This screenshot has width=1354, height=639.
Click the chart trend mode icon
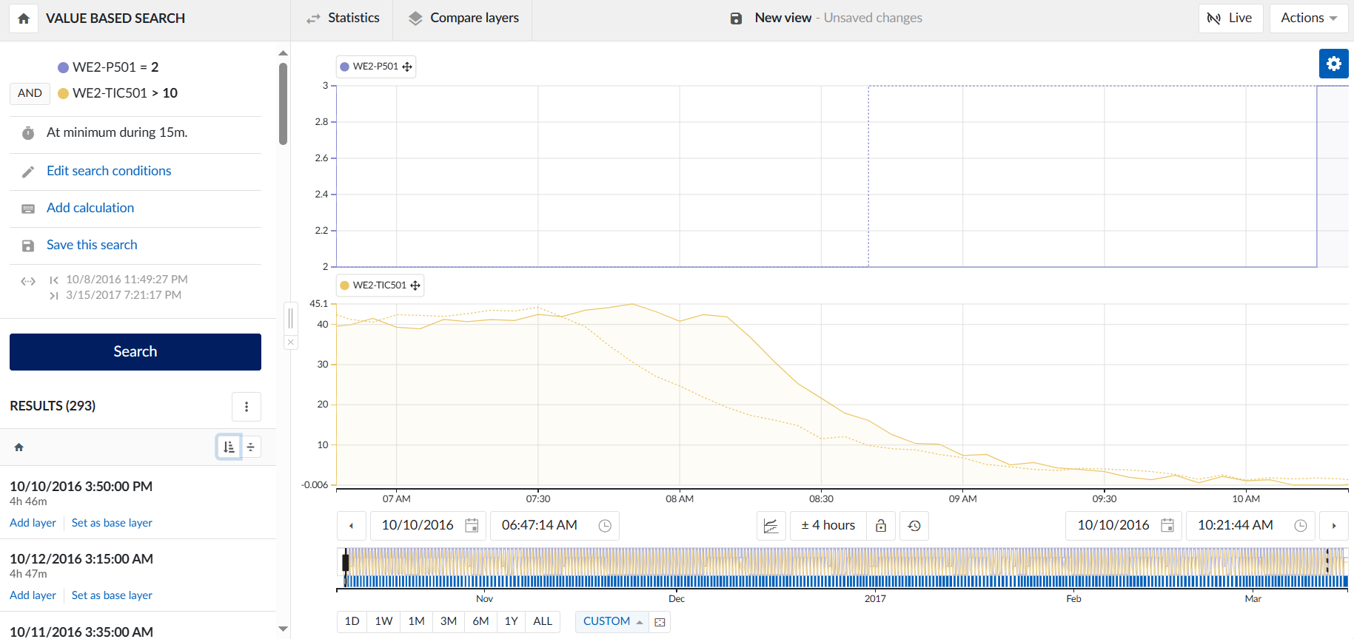[771, 526]
